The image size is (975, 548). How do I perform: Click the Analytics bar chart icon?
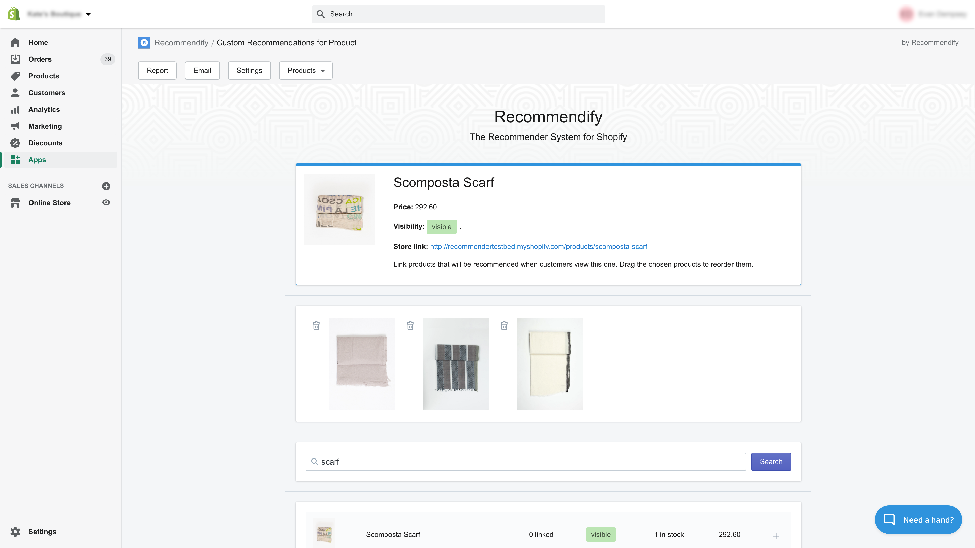(x=15, y=109)
